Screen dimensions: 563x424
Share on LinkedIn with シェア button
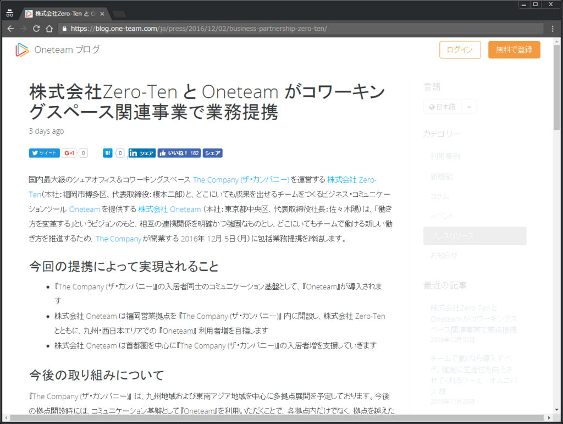point(142,153)
